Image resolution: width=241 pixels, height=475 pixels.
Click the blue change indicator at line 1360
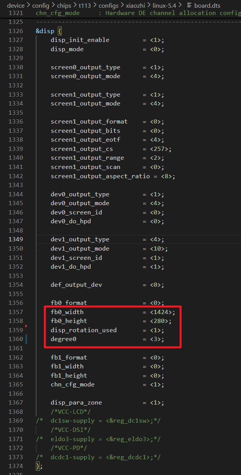pos(26,339)
